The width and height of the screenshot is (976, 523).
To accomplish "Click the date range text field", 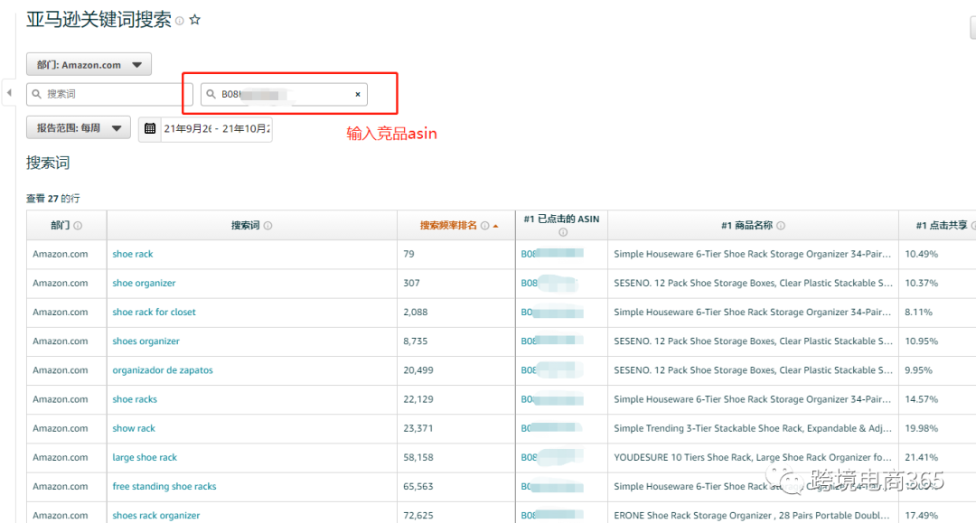I will tap(217, 128).
